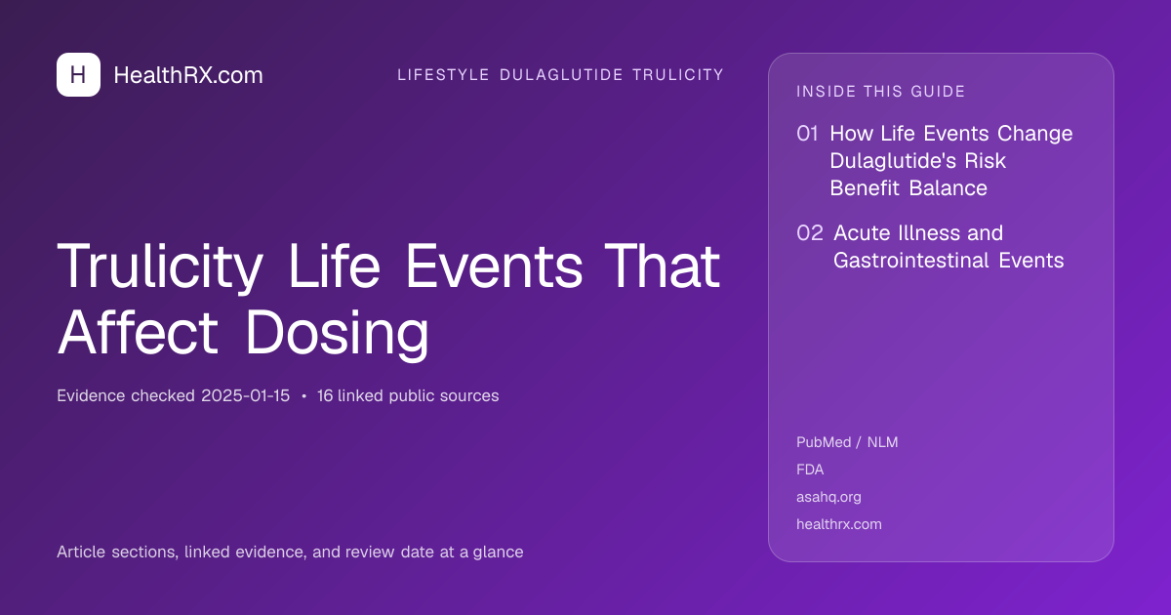The width and height of the screenshot is (1171, 615).
Task: Open section 01 'How Life Events Change Dulaglutide's Risk Benefit Balance'
Action: tap(935, 161)
